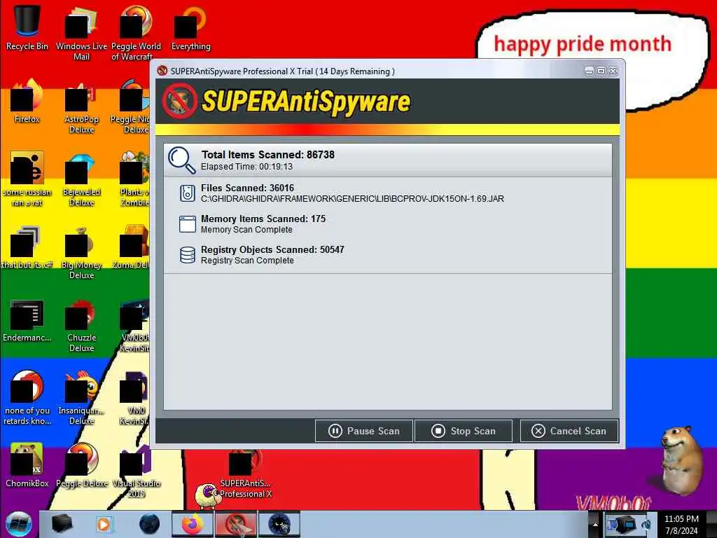This screenshot has height=538, width=717.
Task: Click the Windows Start orb
Action: 18,524
